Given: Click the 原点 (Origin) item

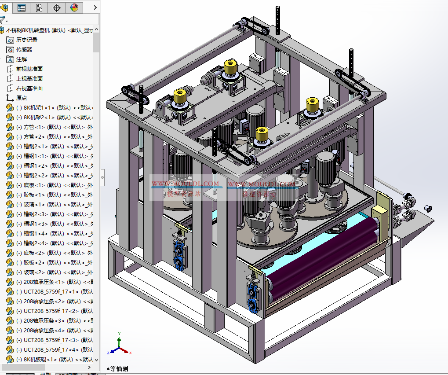Looking at the screenshot, I should coord(22,97).
